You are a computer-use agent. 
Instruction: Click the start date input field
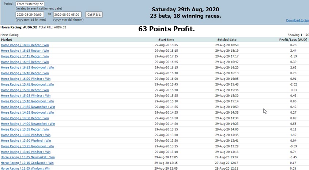pos(30,15)
